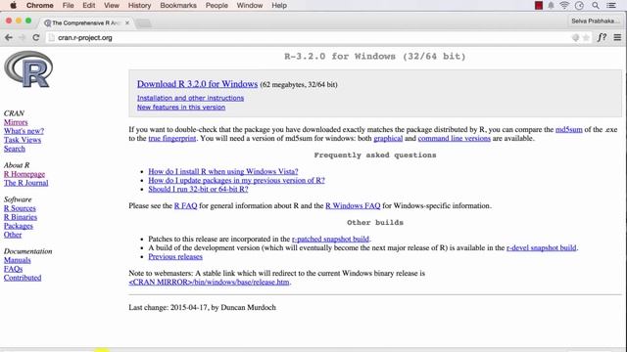Click the bookmark star icon
The height and width of the screenshot is (352, 627).
pos(586,37)
